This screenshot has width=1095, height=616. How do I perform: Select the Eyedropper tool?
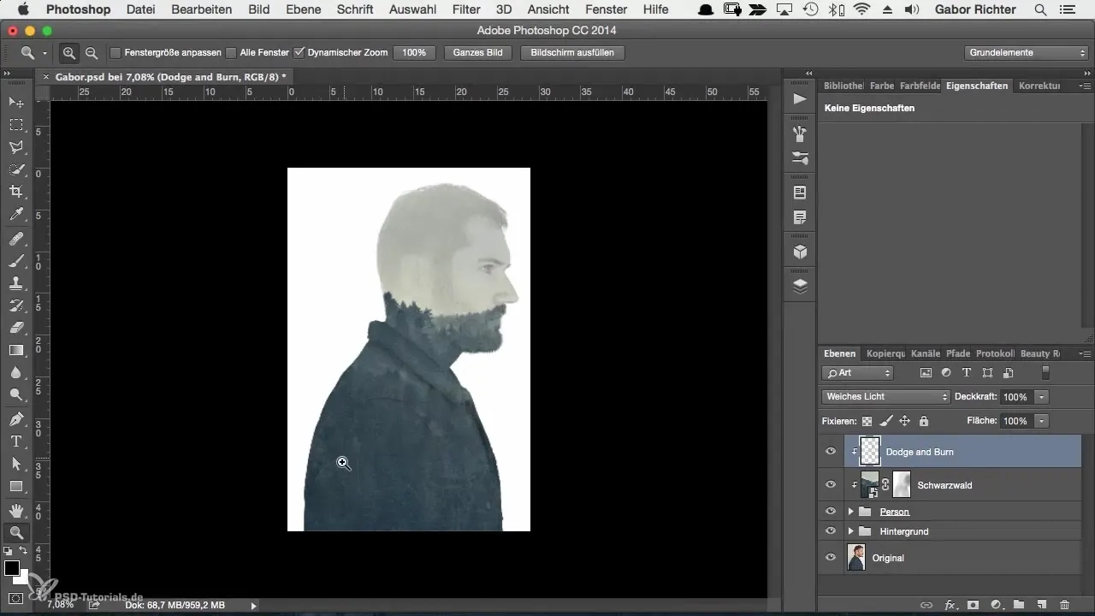click(16, 214)
